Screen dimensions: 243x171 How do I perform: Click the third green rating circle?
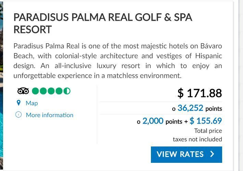51,91
